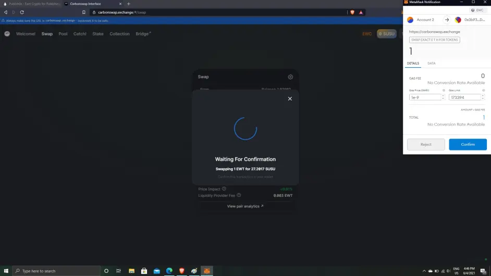Screen dimensions: 491x276
Task: Open Mail app from taskbar
Action: click(156, 271)
